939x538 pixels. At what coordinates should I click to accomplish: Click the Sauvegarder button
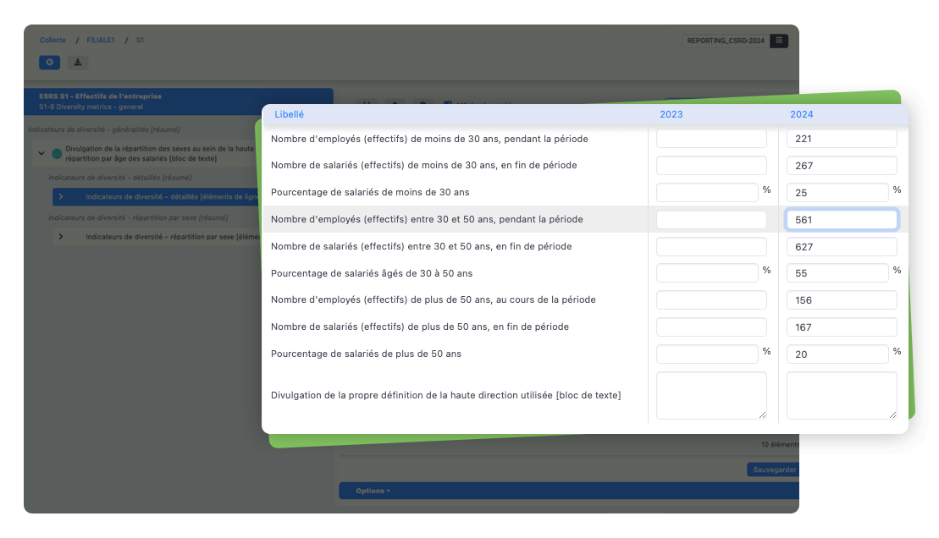point(772,469)
